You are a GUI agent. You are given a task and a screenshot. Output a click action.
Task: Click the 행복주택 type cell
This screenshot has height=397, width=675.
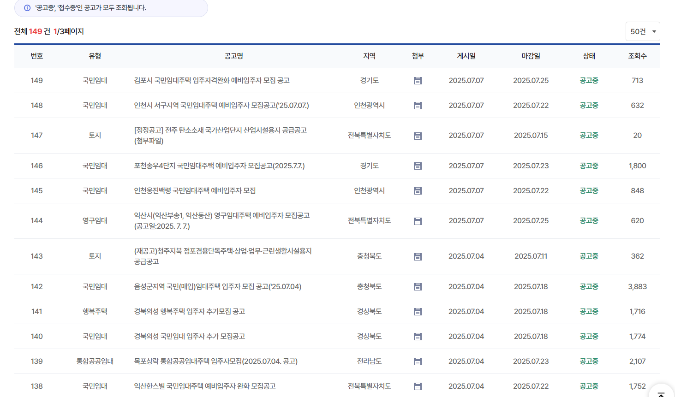pos(95,311)
